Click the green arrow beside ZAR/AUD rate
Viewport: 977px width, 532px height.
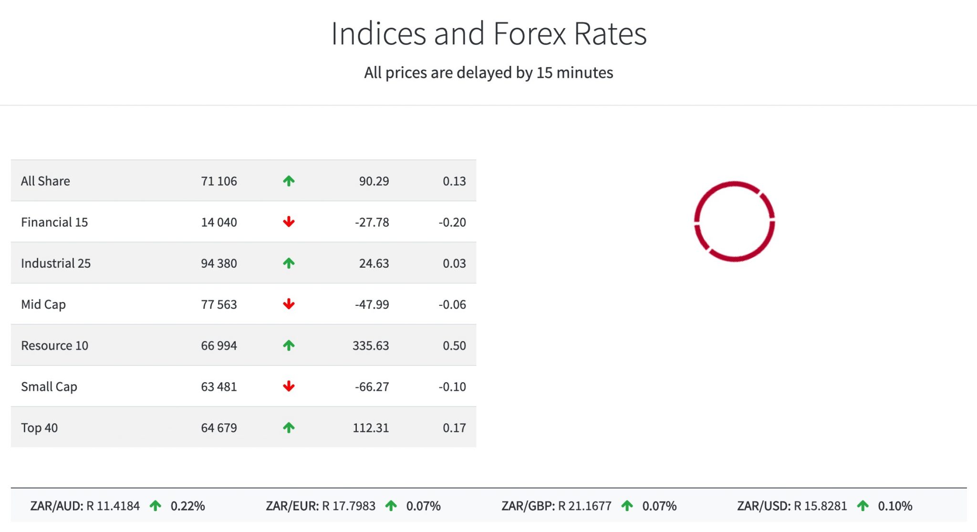[x=156, y=506]
